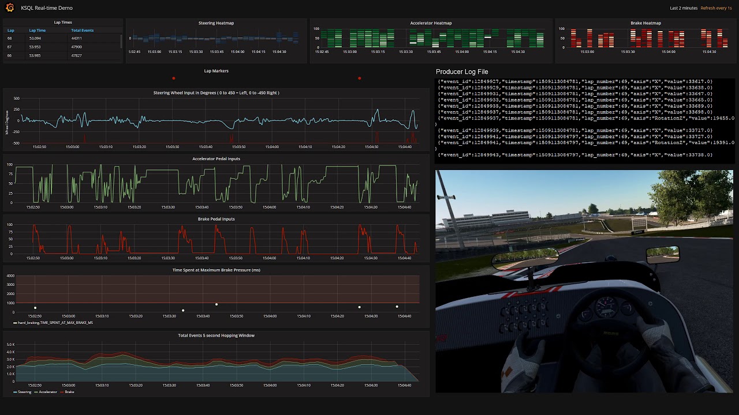Click the Producer Log File heading

point(462,72)
